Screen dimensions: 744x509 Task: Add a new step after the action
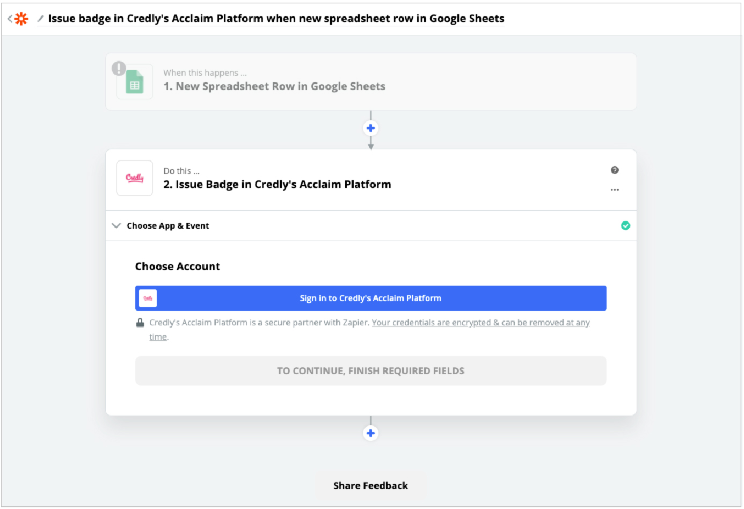tap(370, 433)
